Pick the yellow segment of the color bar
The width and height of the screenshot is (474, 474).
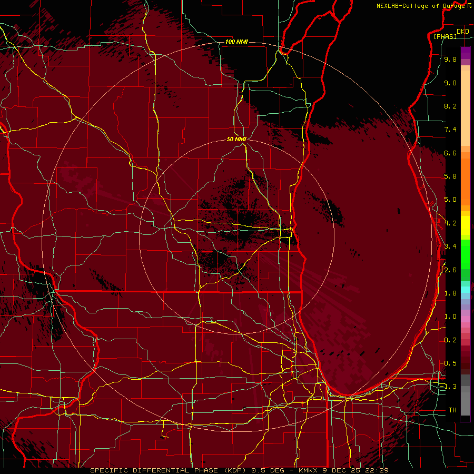point(465,225)
